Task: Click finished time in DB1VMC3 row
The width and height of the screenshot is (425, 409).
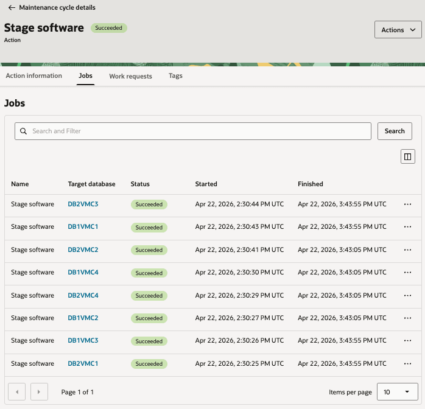Action: 342,340
